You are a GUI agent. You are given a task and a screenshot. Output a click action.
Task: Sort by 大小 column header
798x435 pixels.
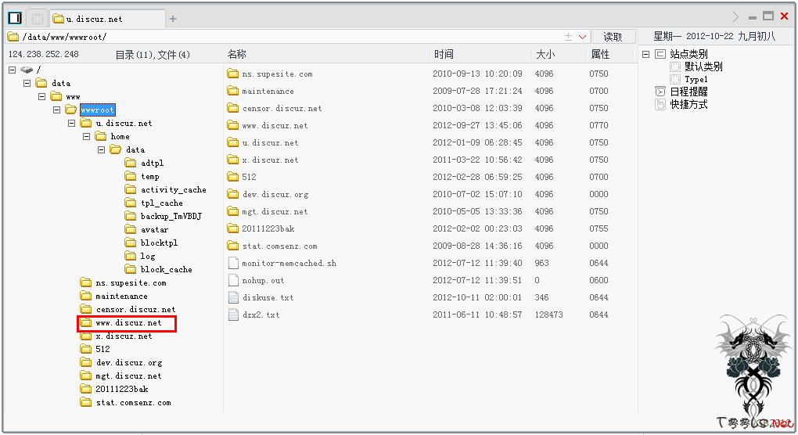click(x=545, y=54)
